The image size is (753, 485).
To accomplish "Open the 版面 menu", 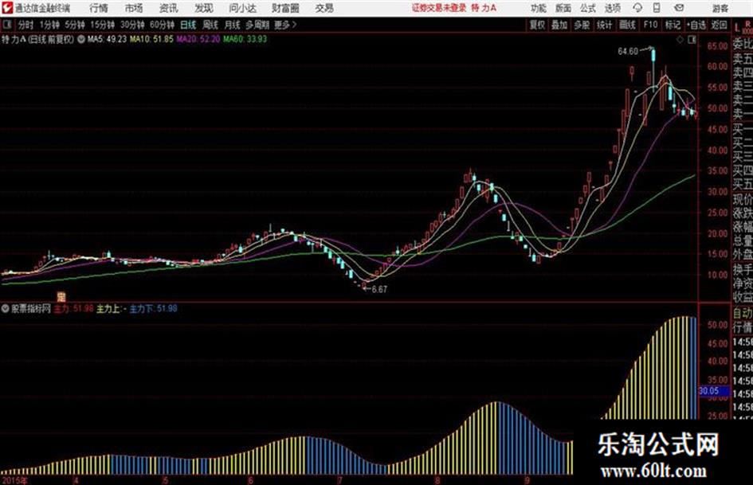I will 563,8.
